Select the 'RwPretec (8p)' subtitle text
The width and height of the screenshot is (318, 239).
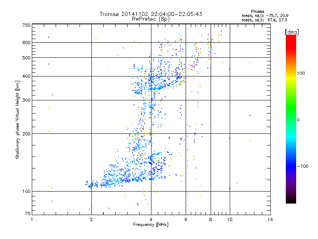tap(151, 19)
